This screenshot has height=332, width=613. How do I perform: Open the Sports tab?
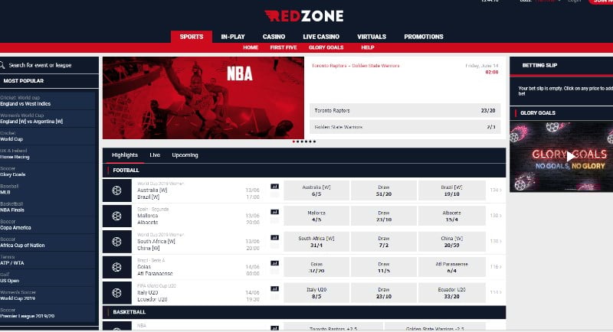192,37
